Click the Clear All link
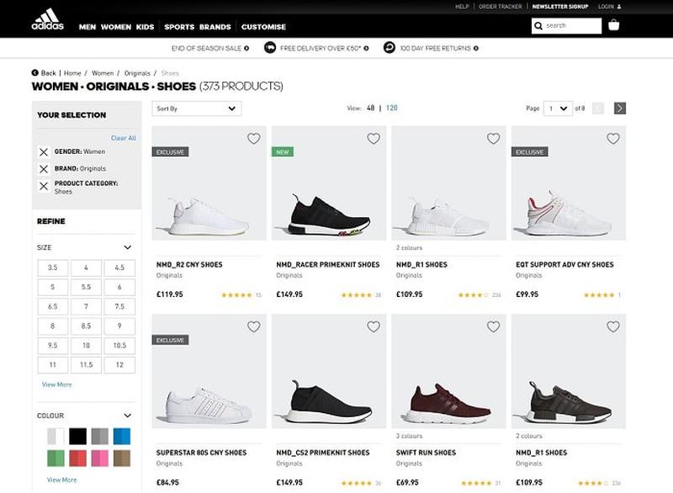The width and height of the screenshot is (673, 493). pyautogui.click(x=123, y=138)
